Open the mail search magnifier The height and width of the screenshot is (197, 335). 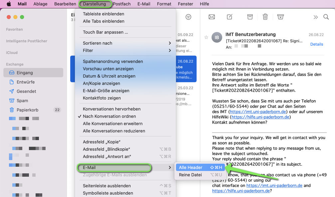326,17
